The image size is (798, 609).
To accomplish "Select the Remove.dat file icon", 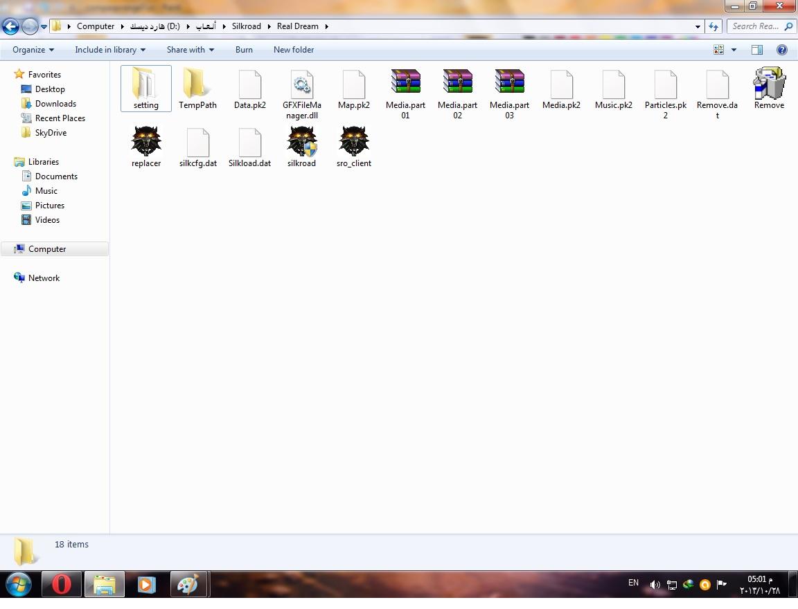I will pos(717,84).
